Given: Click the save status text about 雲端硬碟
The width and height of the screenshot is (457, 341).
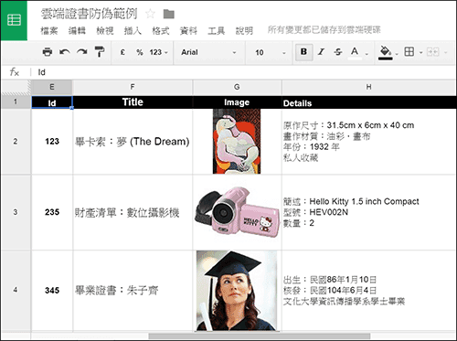Looking at the screenshot, I should point(324,30).
